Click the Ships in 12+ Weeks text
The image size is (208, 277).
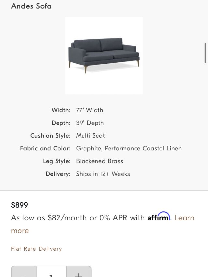pos(103,174)
